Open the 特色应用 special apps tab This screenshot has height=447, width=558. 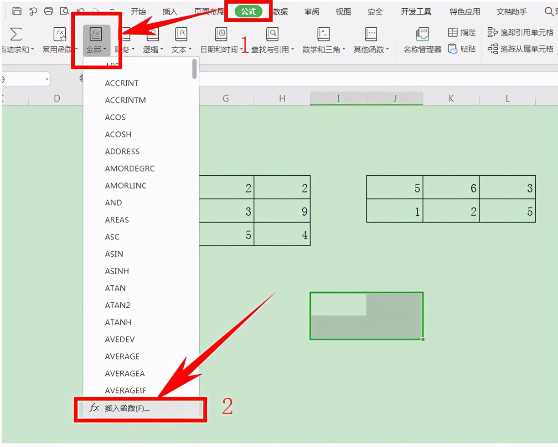(x=465, y=11)
